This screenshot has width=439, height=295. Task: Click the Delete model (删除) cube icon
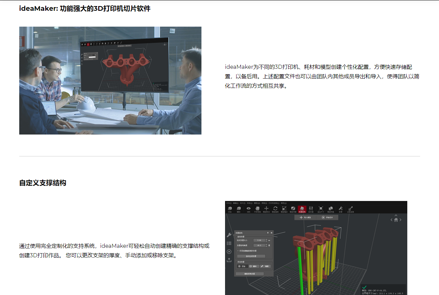click(x=239, y=209)
